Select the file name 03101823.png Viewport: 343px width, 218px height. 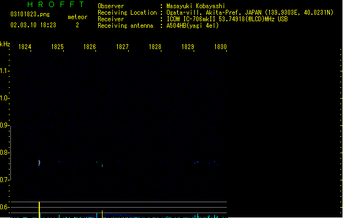[x=30, y=14]
